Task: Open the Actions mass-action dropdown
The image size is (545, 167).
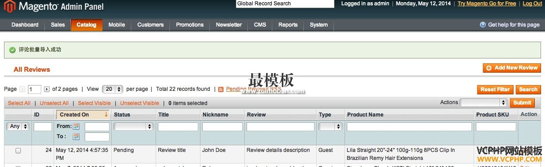Action: 483,102
